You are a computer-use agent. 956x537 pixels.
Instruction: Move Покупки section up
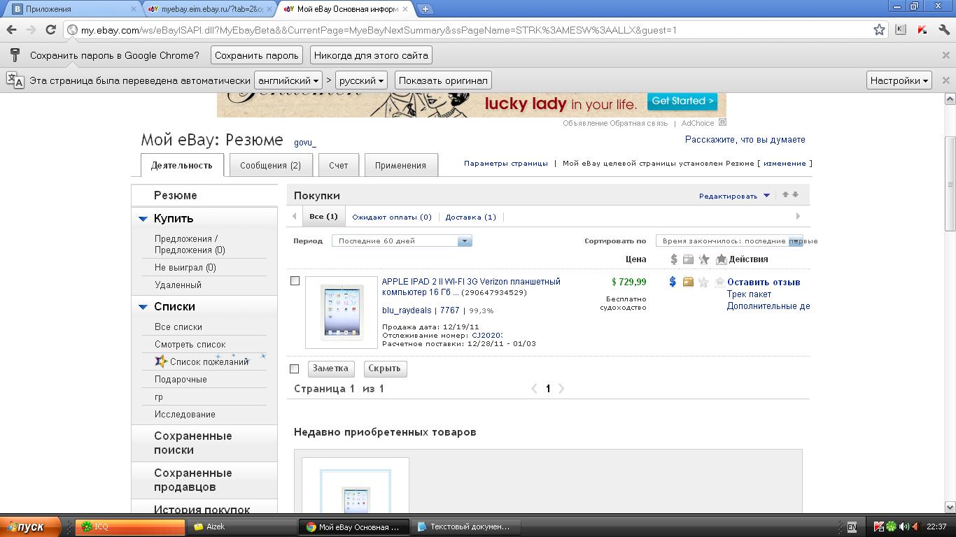[x=785, y=195]
